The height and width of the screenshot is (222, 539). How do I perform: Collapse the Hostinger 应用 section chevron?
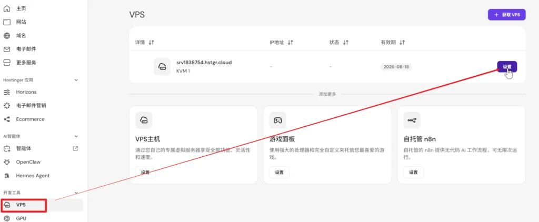tap(76, 80)
